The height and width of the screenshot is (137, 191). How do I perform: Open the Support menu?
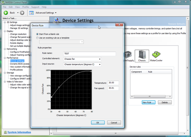[x=35, y=7]
